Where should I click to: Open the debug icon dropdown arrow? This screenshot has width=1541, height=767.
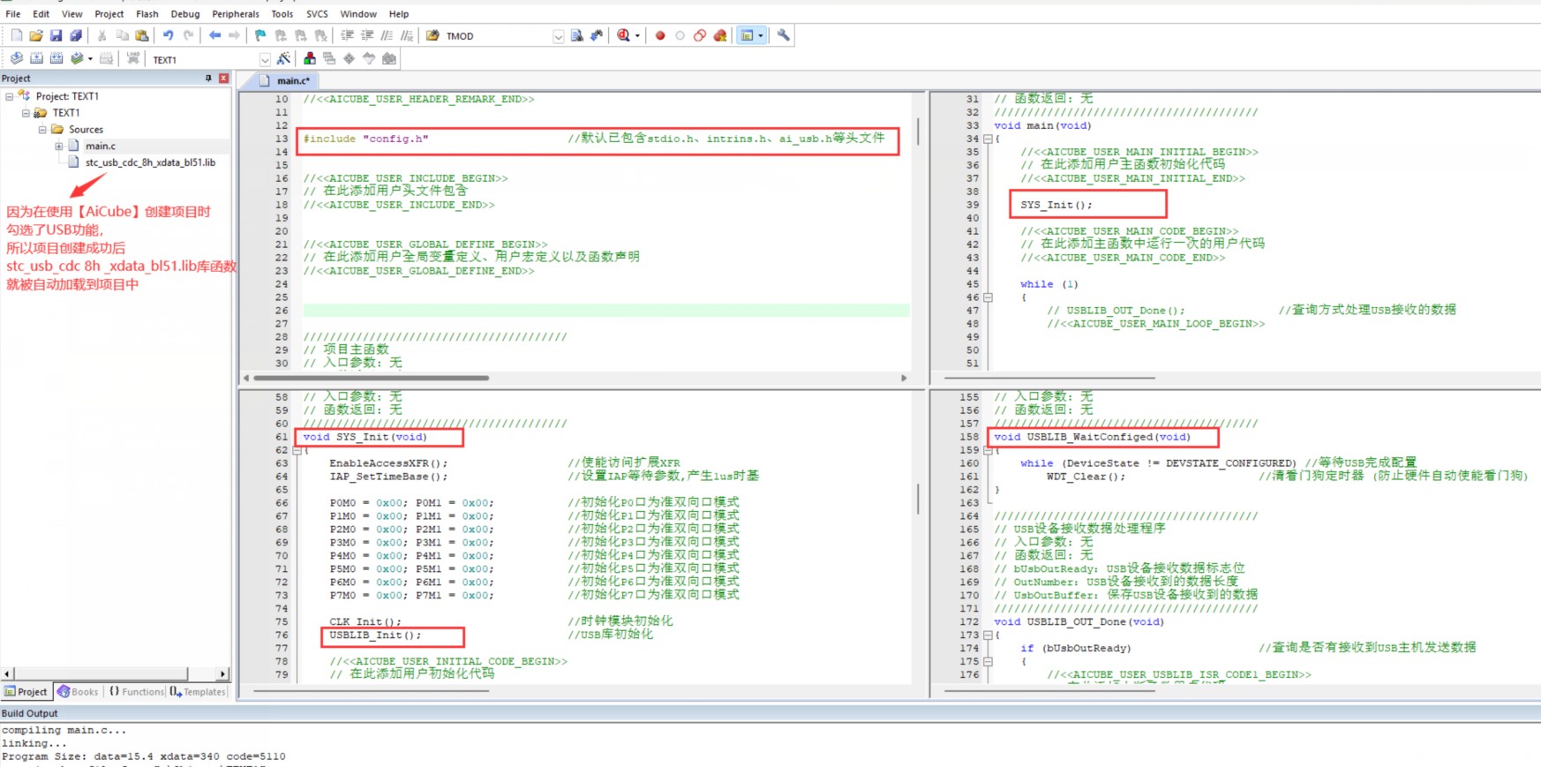pos(637,36)
